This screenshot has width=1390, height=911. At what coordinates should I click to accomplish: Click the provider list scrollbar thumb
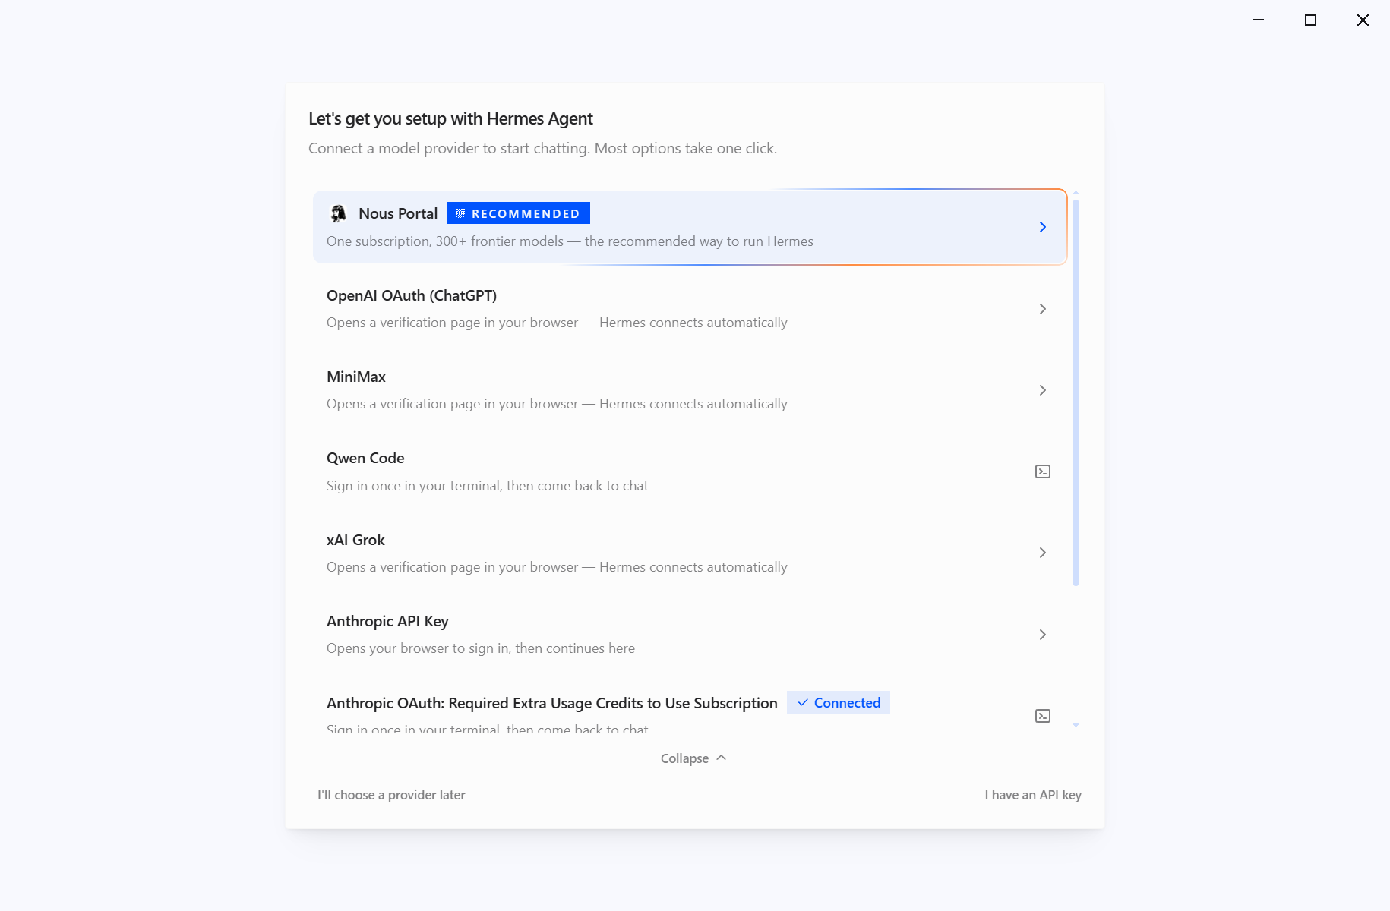[x=1076, y=392]
